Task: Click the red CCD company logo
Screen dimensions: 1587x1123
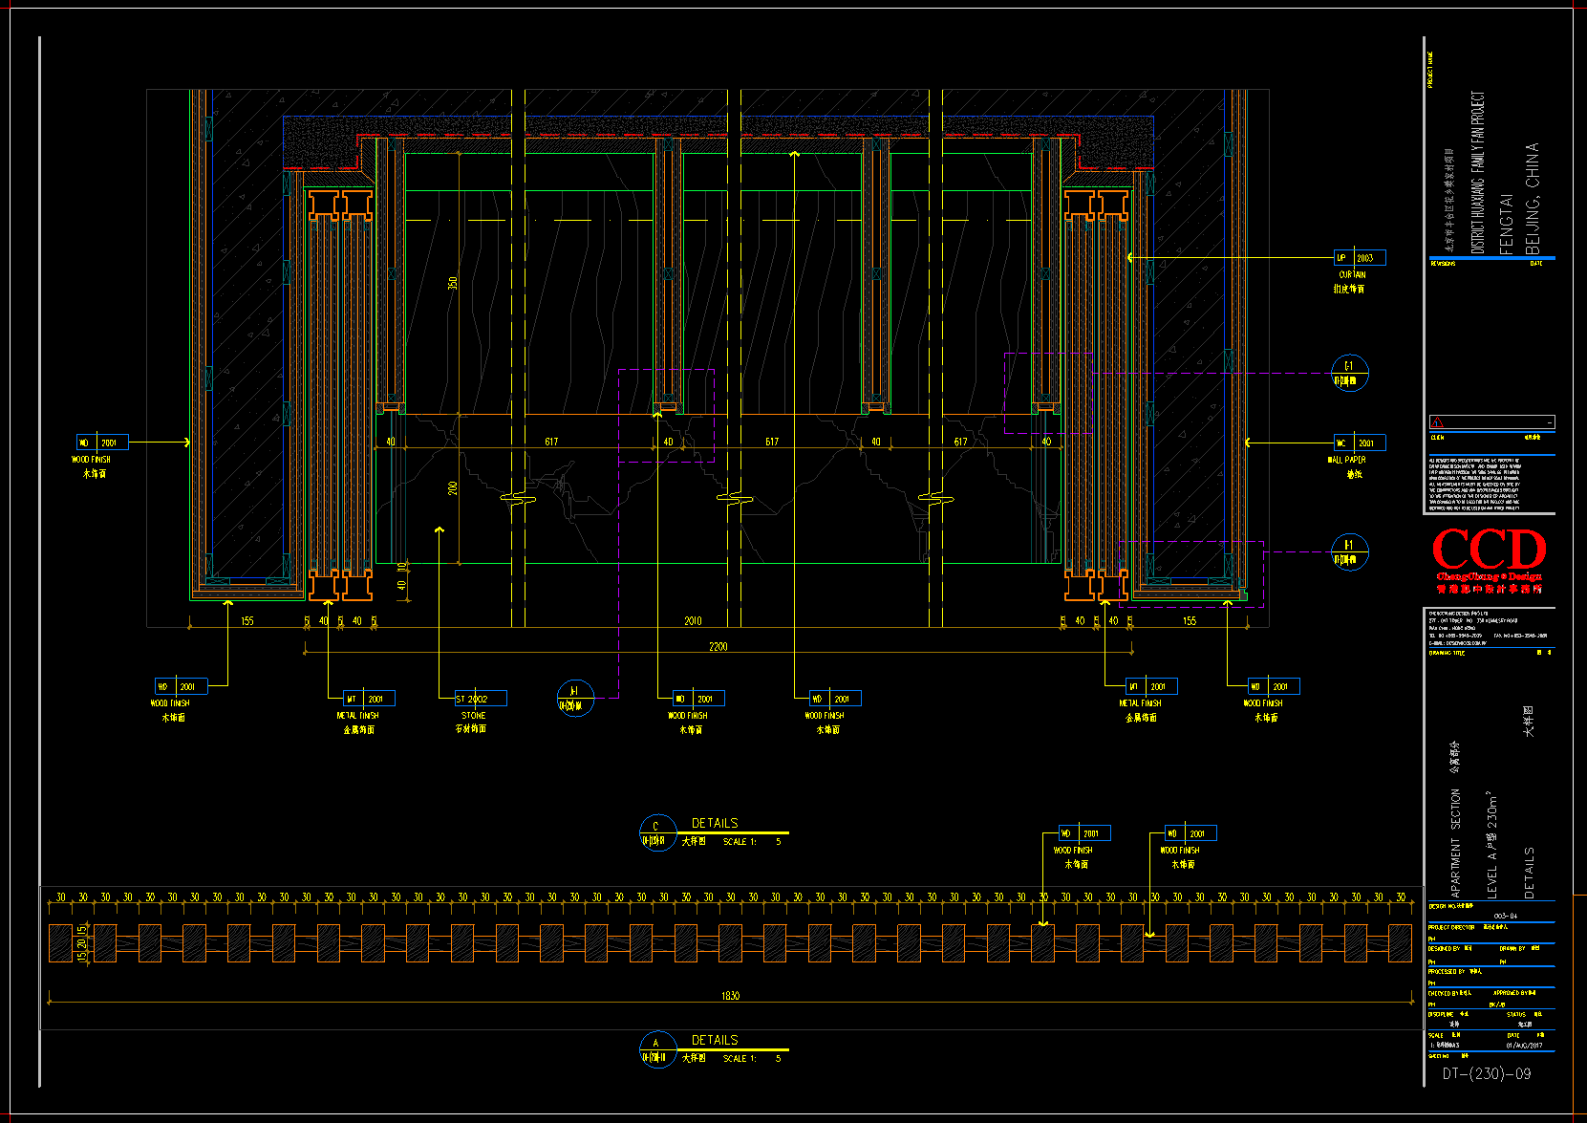Action: pyautogui.click(x=1488, y=551)
